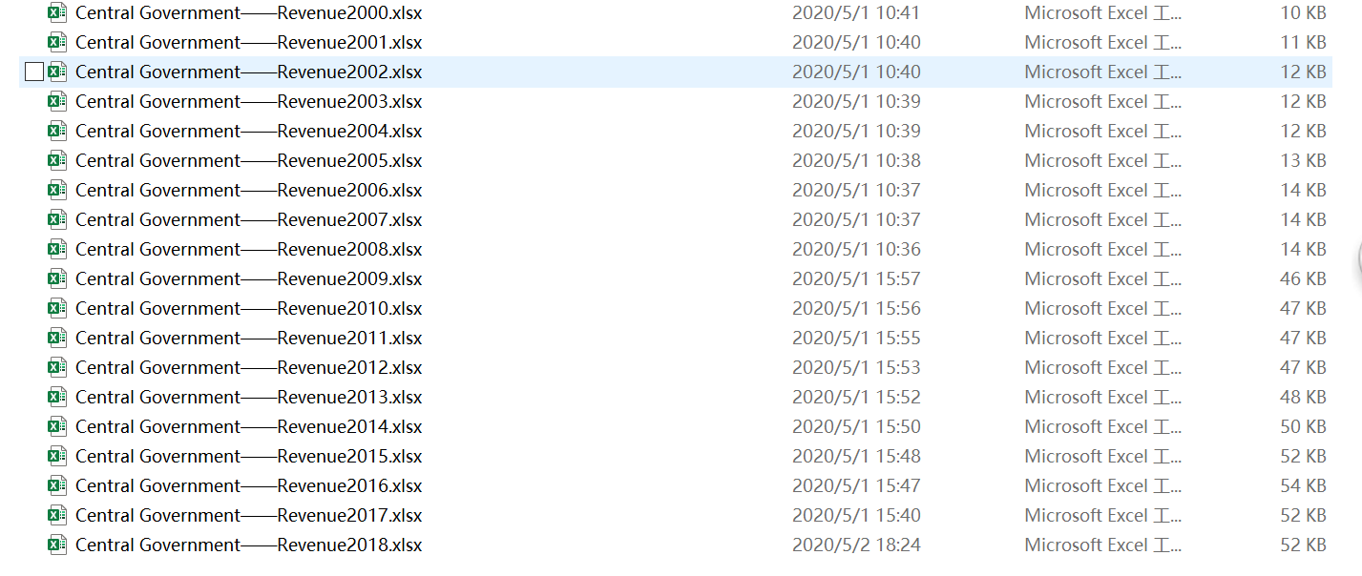Click the Excel icon for Revenue2018.xlsx
1362x576 pixels.
click(57, 545)
